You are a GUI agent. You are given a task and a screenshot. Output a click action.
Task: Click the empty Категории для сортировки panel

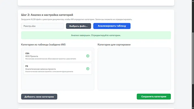[134, 69]
